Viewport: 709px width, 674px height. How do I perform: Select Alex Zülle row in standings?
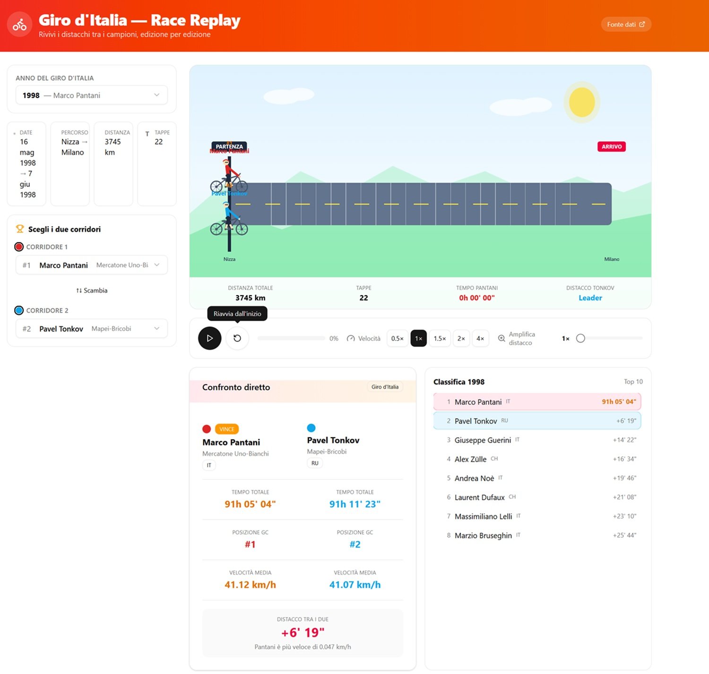click(537, 459)
